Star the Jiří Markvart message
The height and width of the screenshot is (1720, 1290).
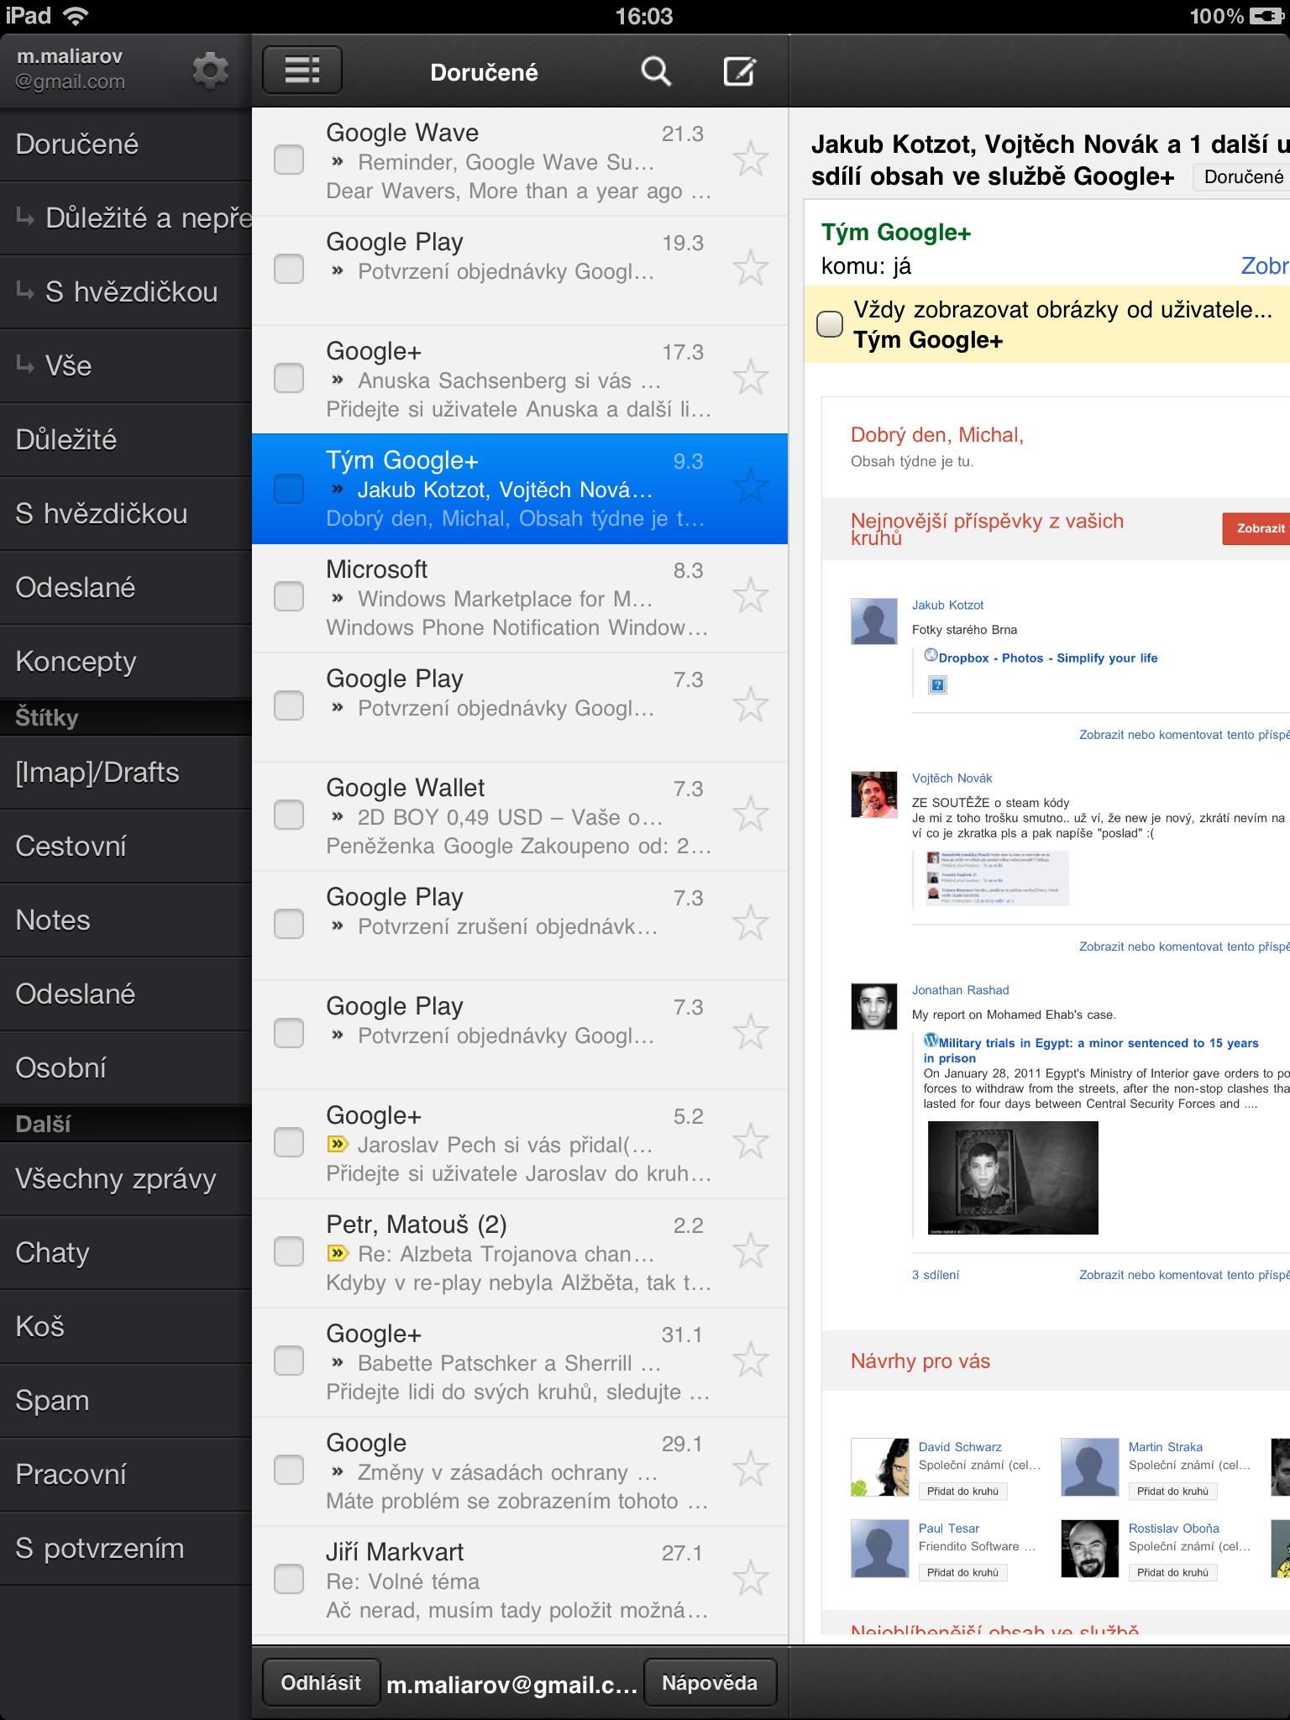pyautogui.click(x=751, y=1579)
